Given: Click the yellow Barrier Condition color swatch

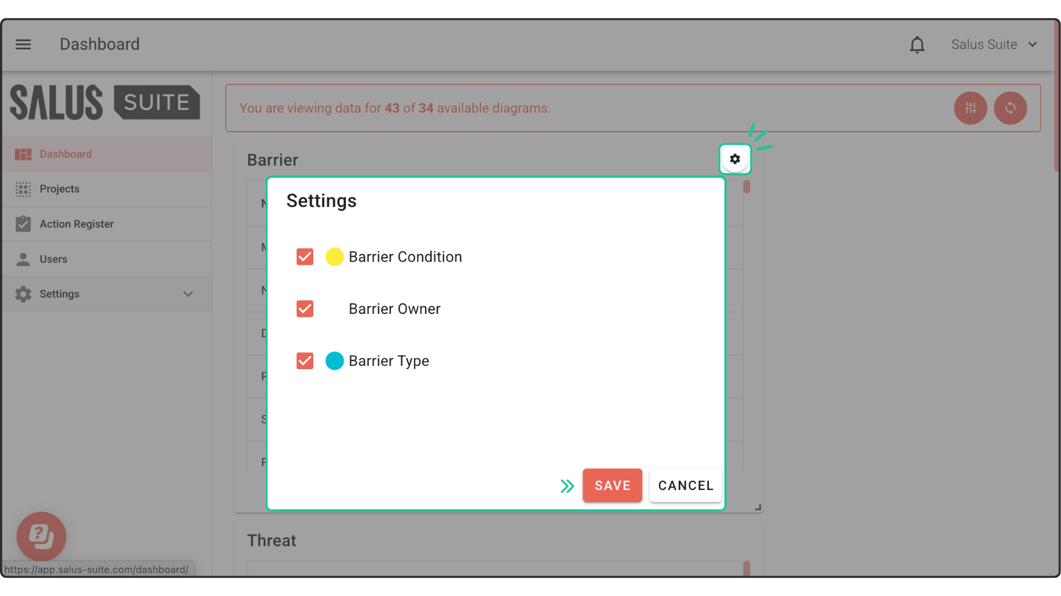Looking at the screenshot, I should 334,257.
